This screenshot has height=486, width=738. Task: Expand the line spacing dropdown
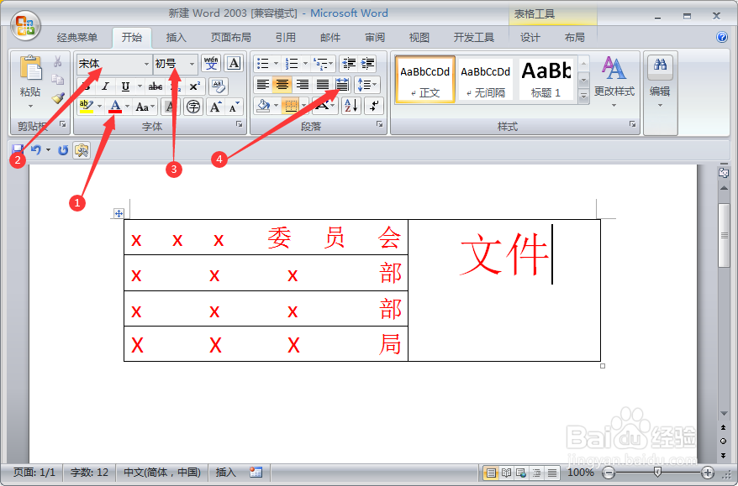367,84
